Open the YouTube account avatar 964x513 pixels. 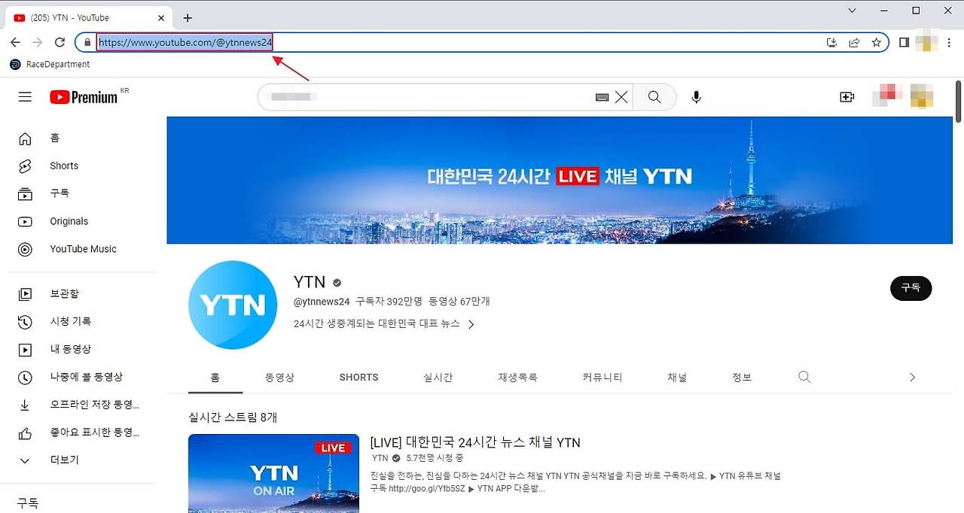point(922,97)
